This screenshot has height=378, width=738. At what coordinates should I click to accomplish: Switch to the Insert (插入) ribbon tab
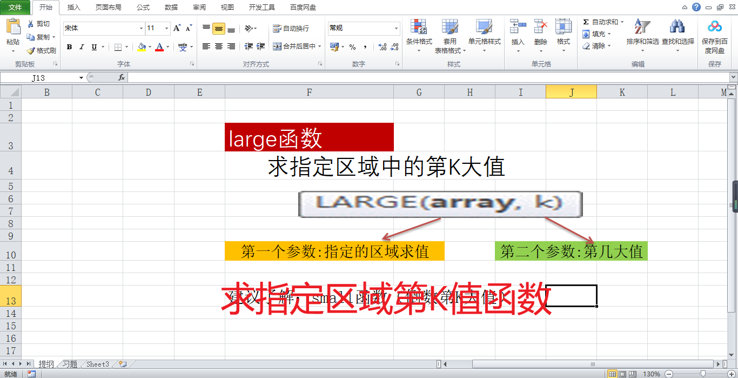pos(74,8)
